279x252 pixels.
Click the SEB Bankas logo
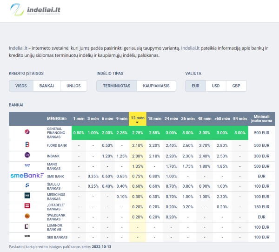(x=27, y=236)
